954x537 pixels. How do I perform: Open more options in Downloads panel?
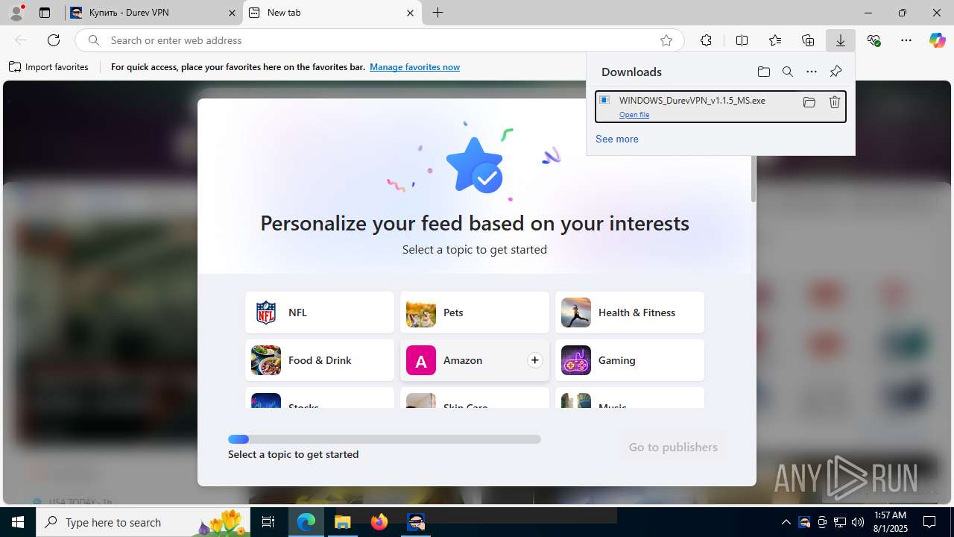[x=812, y=72]
